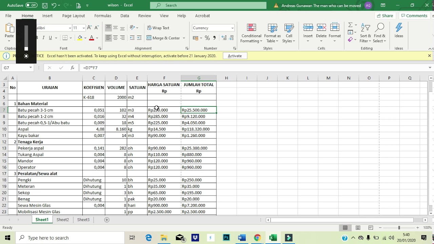
Task: Change text orientation with the angled ab icon
Action: click(x=132, y=28)
